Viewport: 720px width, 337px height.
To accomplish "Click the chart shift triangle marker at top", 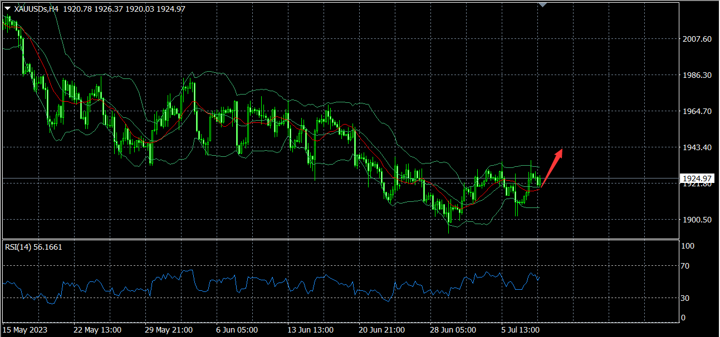I will coord(543,5).
